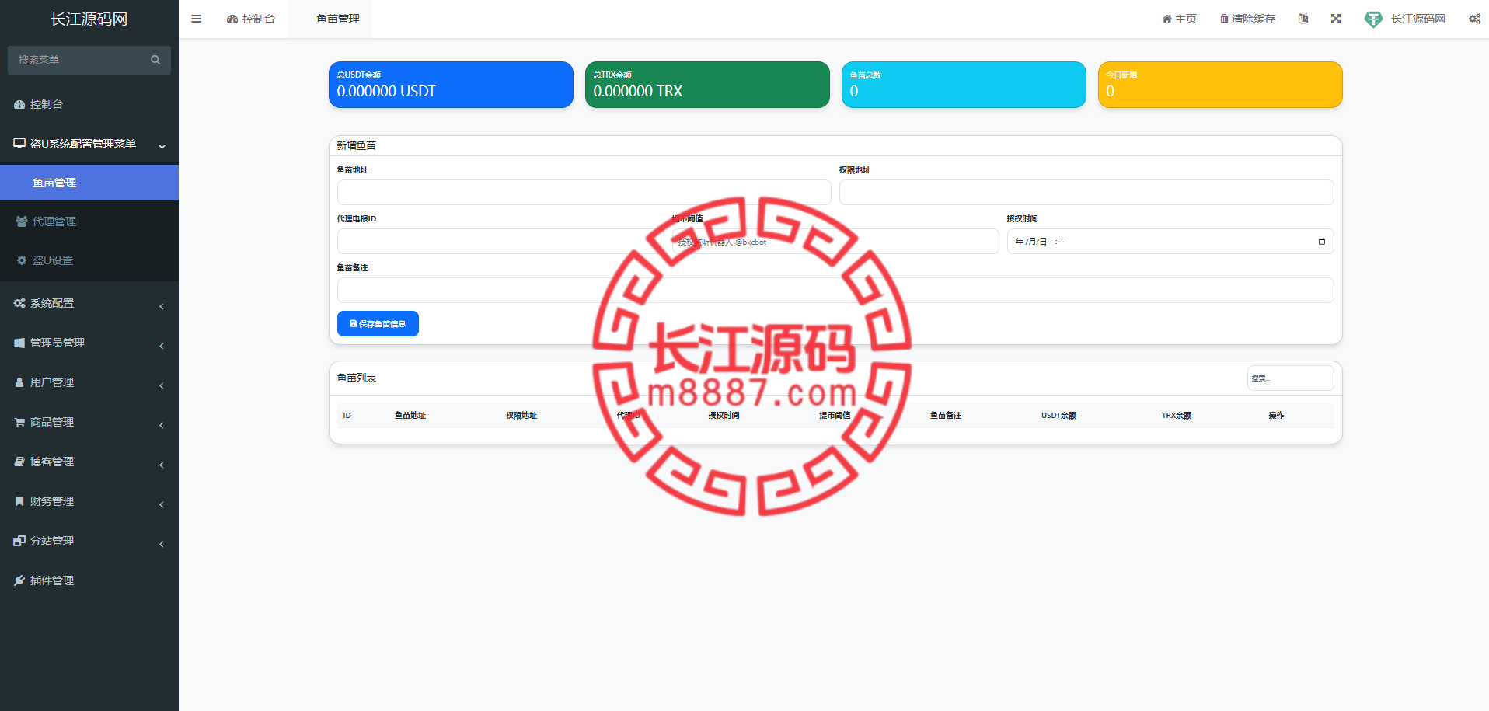Screen dimensions: 1489x711
Task: Click the yellow 今日新增 card
Action: point(1220,85)
